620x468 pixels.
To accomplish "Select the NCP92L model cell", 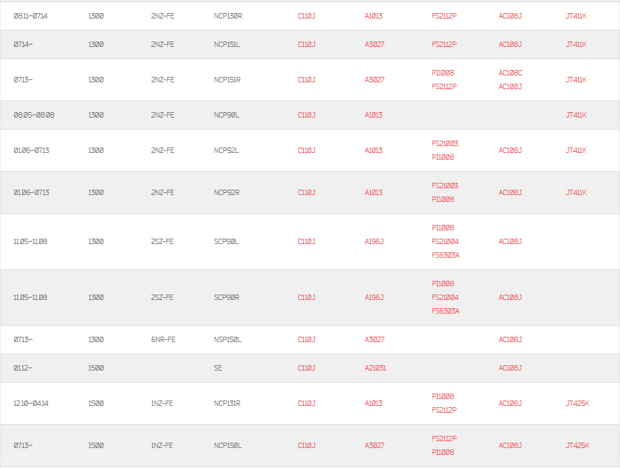I will [226, 151].
